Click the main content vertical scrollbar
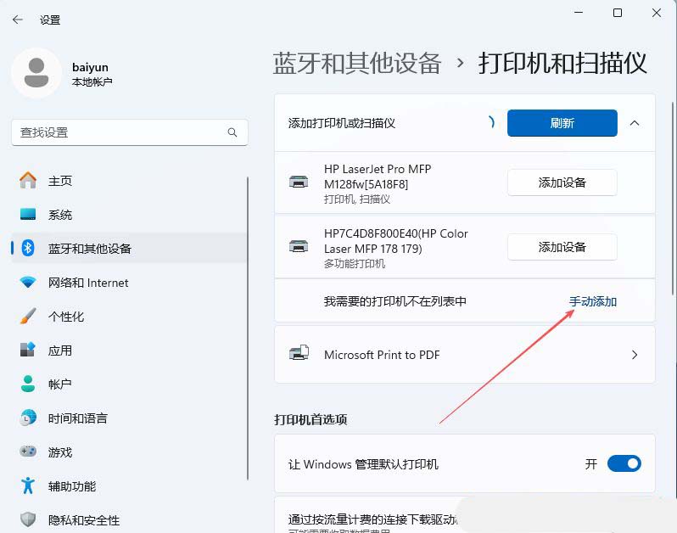The image size is (677, 533). 673,199
